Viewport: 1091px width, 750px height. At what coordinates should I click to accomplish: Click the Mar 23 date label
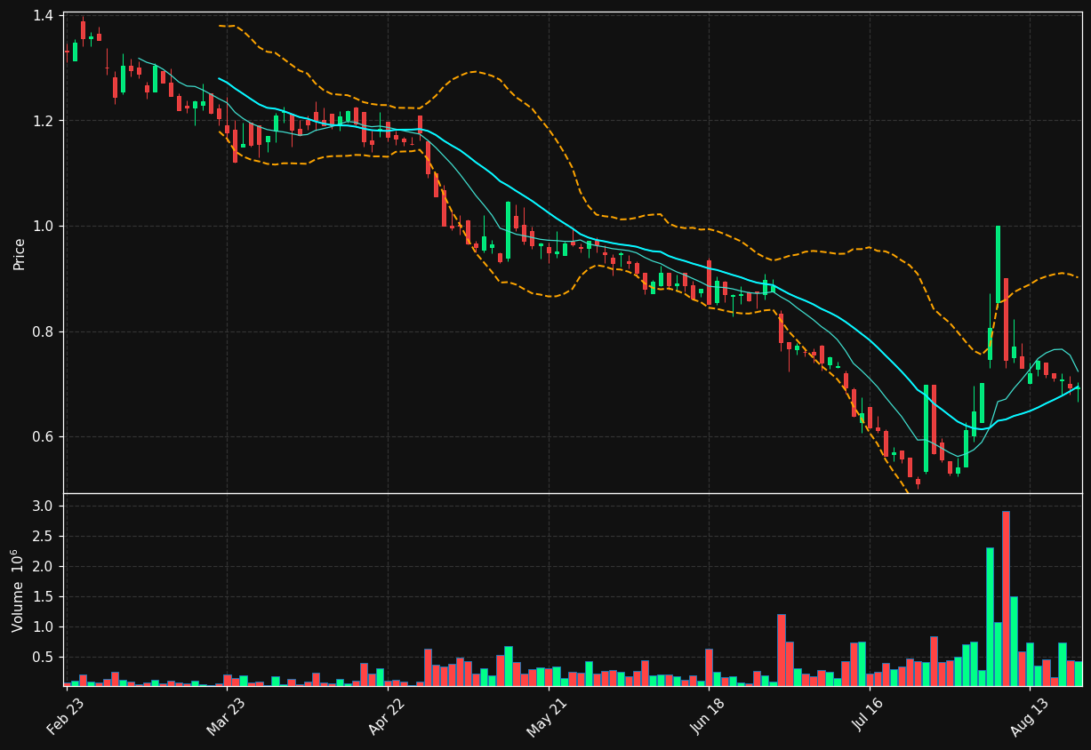pos(226,717)
